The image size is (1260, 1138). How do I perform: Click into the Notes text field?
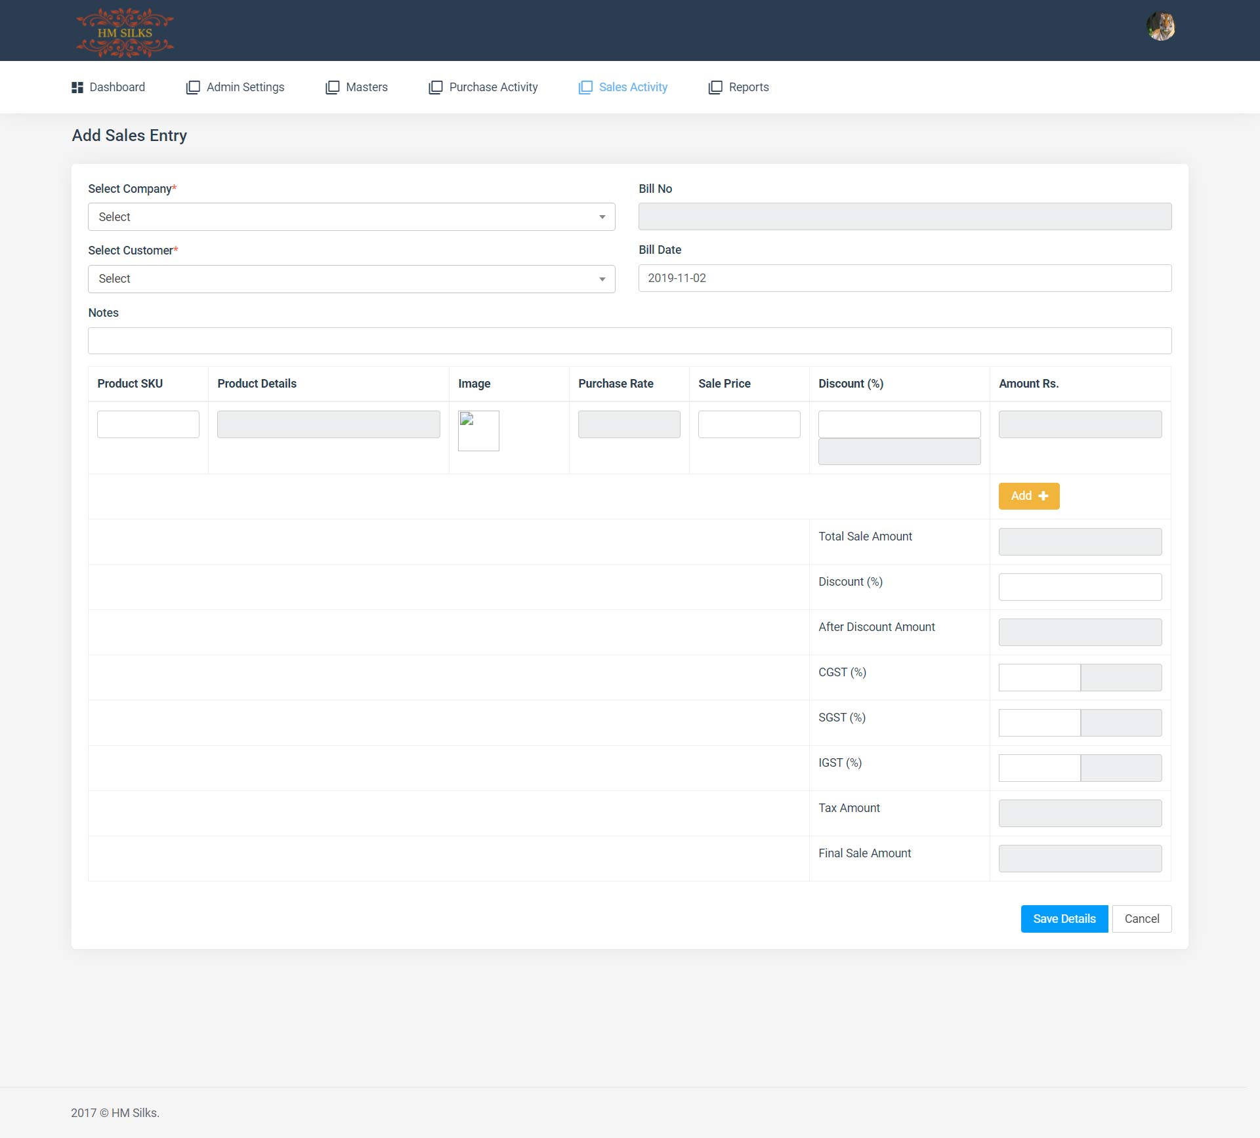click(629, 341)
